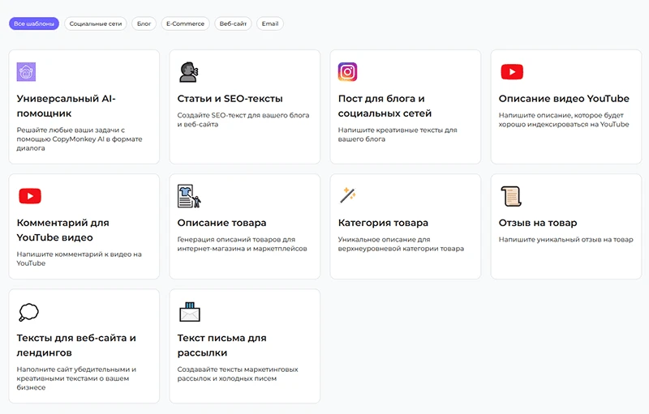Choose the Email filter chip

point(270,23)
